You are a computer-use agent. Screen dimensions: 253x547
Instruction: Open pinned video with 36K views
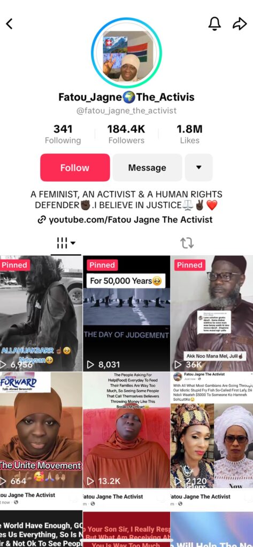point(212,313)
